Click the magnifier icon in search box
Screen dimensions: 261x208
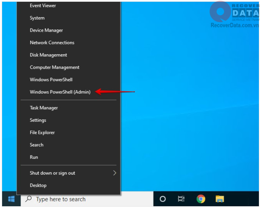(29, 199)
